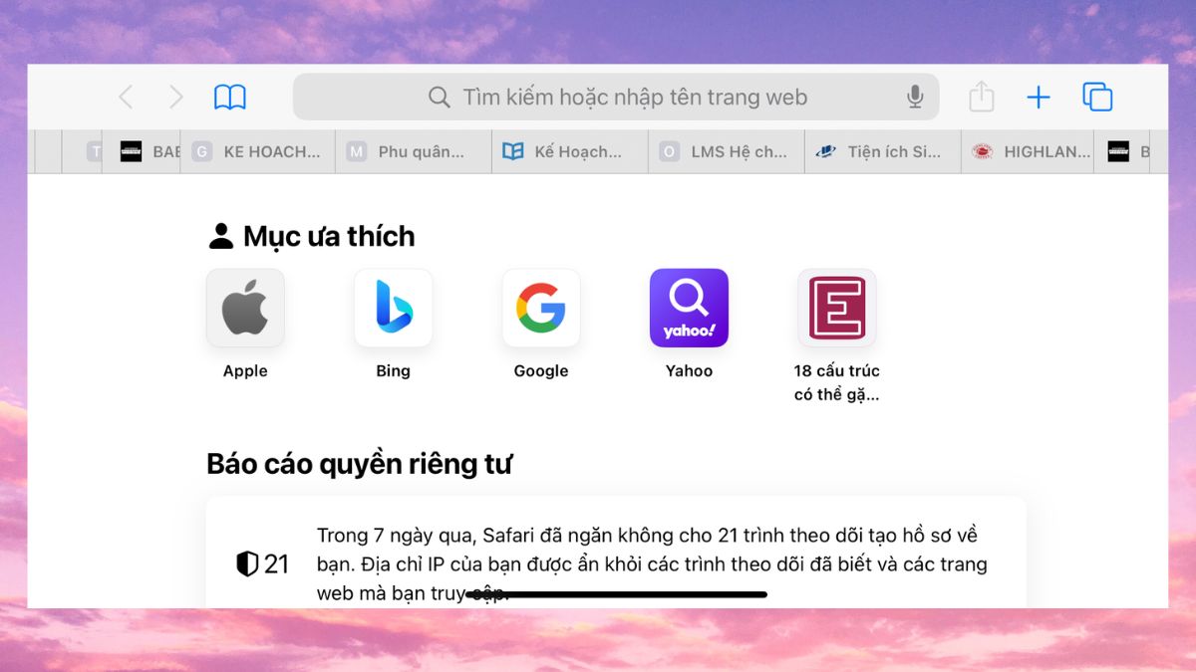Click the search address field

pos(616,97)
